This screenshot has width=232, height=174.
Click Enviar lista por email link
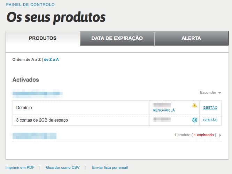110,167
